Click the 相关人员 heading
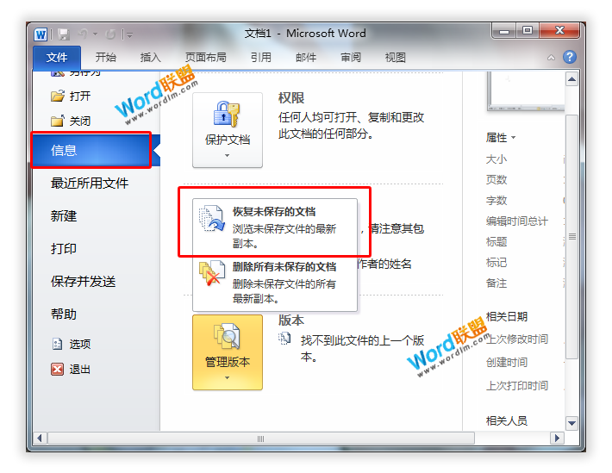The image size is (612, 473). point(507,420)
